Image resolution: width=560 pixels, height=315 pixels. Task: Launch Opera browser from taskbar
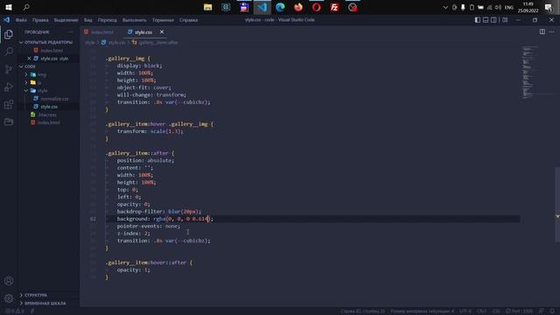click(317, 7)
